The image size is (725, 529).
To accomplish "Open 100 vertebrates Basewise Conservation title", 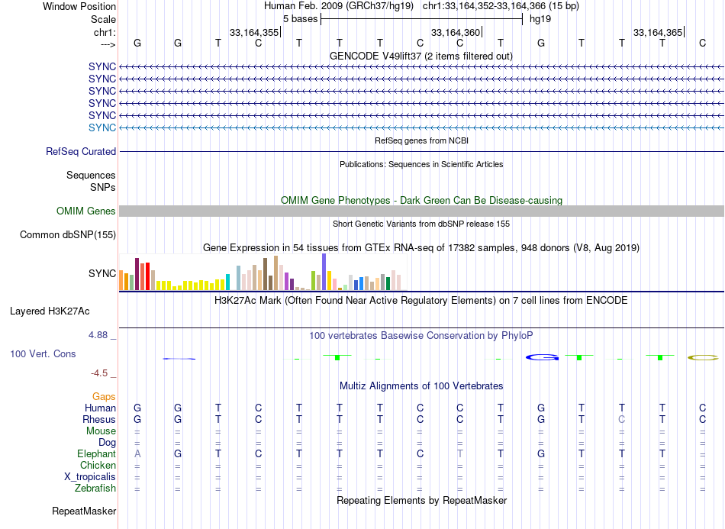I will 421,335.
